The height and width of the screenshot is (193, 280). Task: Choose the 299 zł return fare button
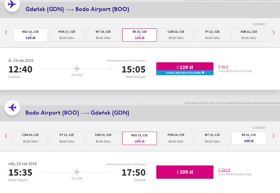[x=185, y=172]
